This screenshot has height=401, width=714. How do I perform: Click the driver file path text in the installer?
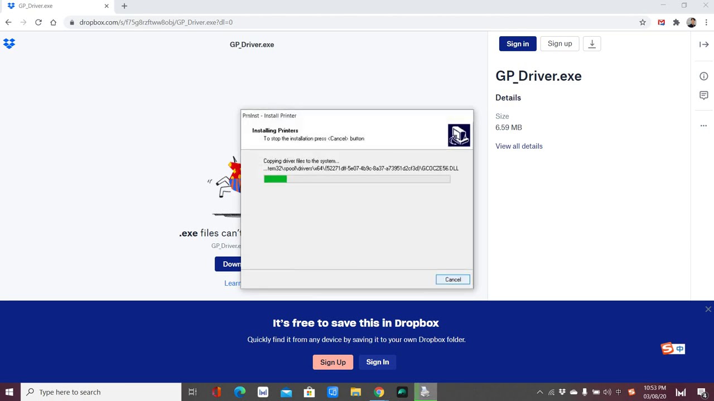tap(361, 168)
